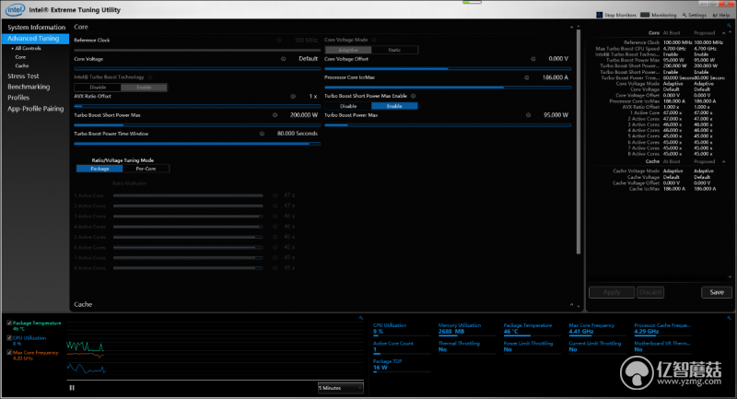Image resolution: width=737 pixels, height=399 pixels.
Task: Set Core Voltage Mode to Adaptive
Action: pos(348,50)
